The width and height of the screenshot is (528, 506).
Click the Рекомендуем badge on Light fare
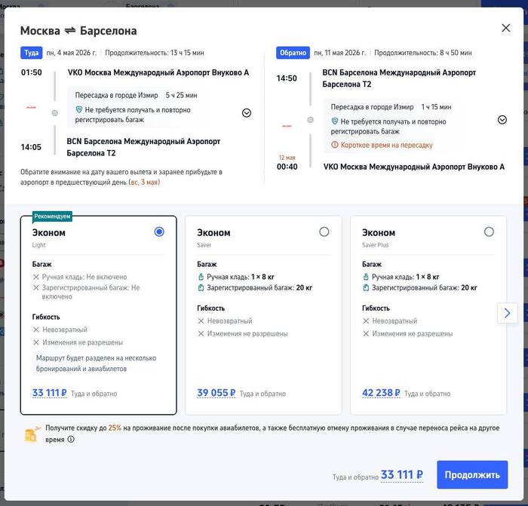point(52,216)
